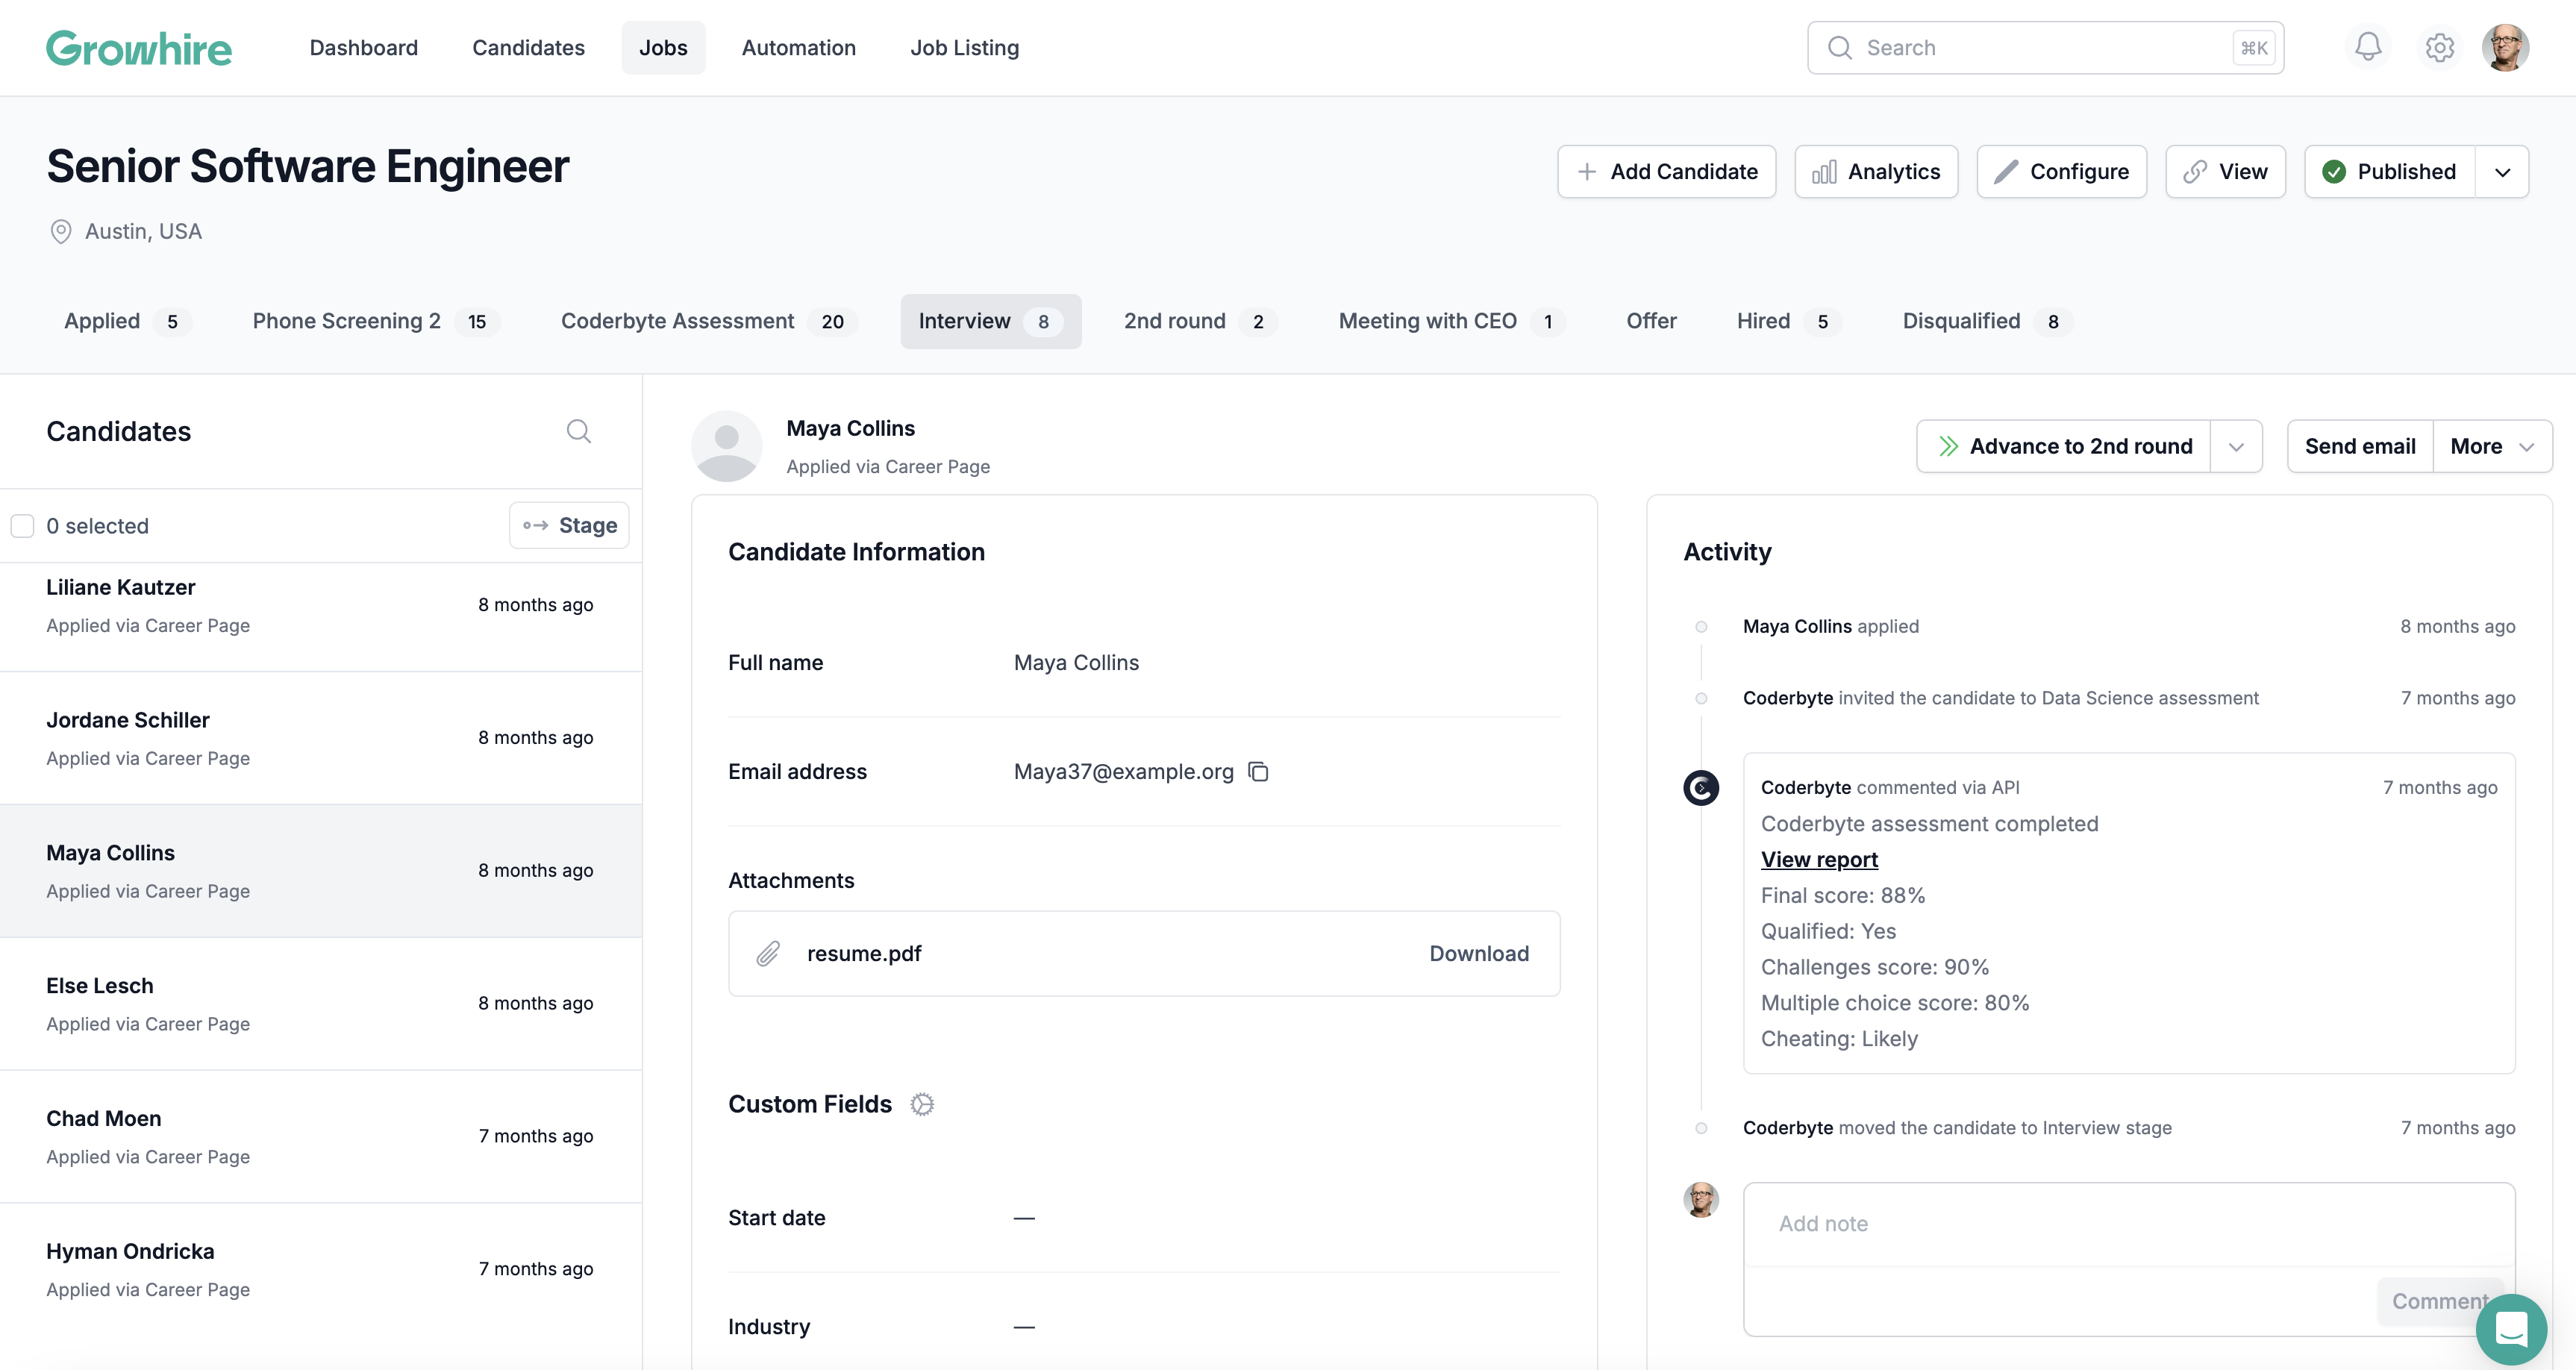Open the Automation nav menu item
The image size is (2576, 1370).
[x=798, y=48]
